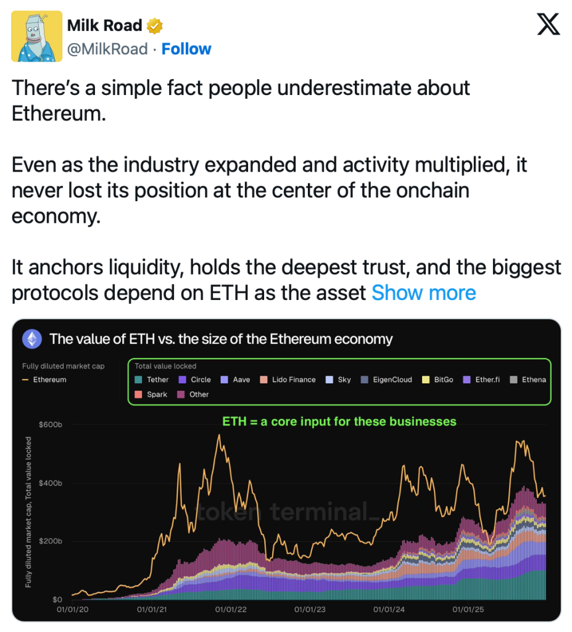572x632 pixels.
Task: Open the embedded chart image
Action: [x=286, y=506]
